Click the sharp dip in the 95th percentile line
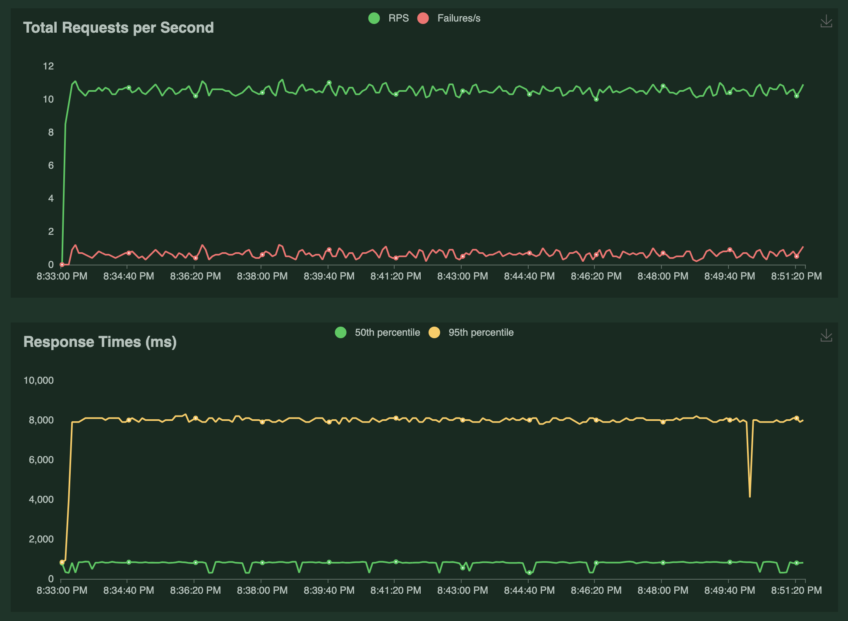The image size is (848, 621). coord(750,496)
